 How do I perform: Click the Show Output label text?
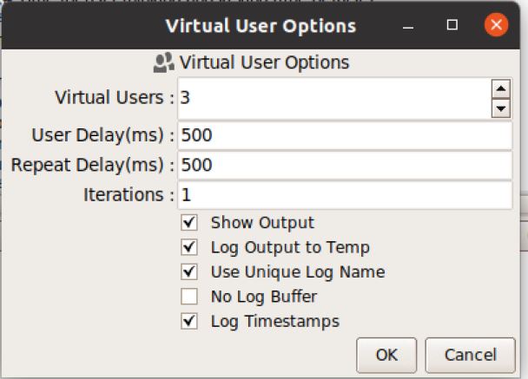click(262, 223)
